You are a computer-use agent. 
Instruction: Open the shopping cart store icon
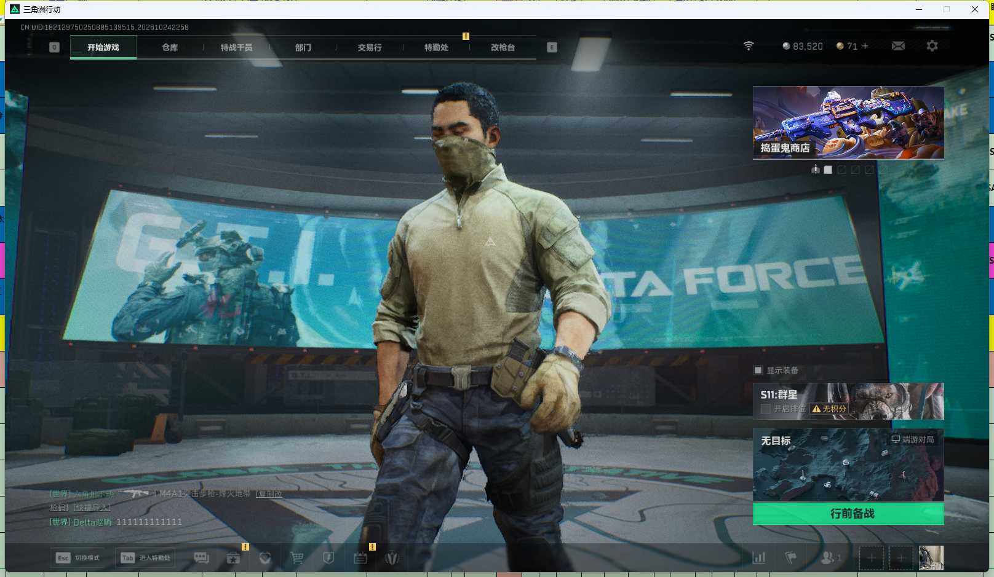[297, 558]
